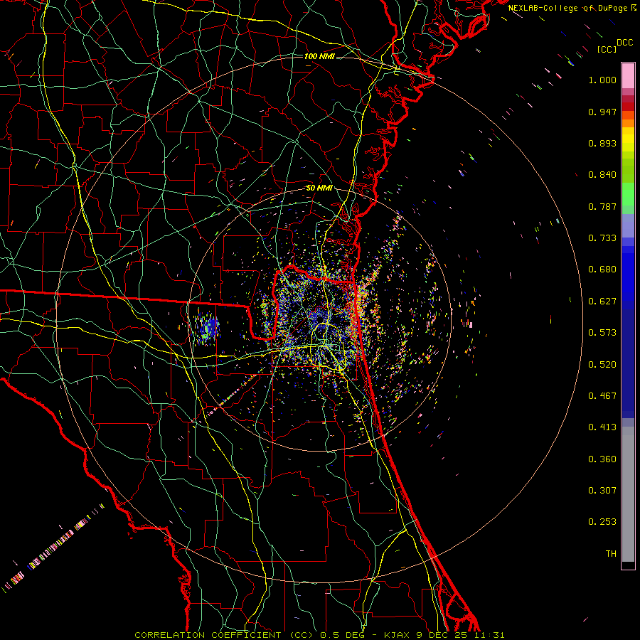
Task: Click the 0.413 scale value
Action: pos(602,427)
